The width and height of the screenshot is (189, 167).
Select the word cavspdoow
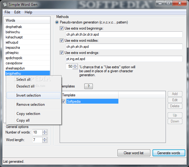click(27, 63)
